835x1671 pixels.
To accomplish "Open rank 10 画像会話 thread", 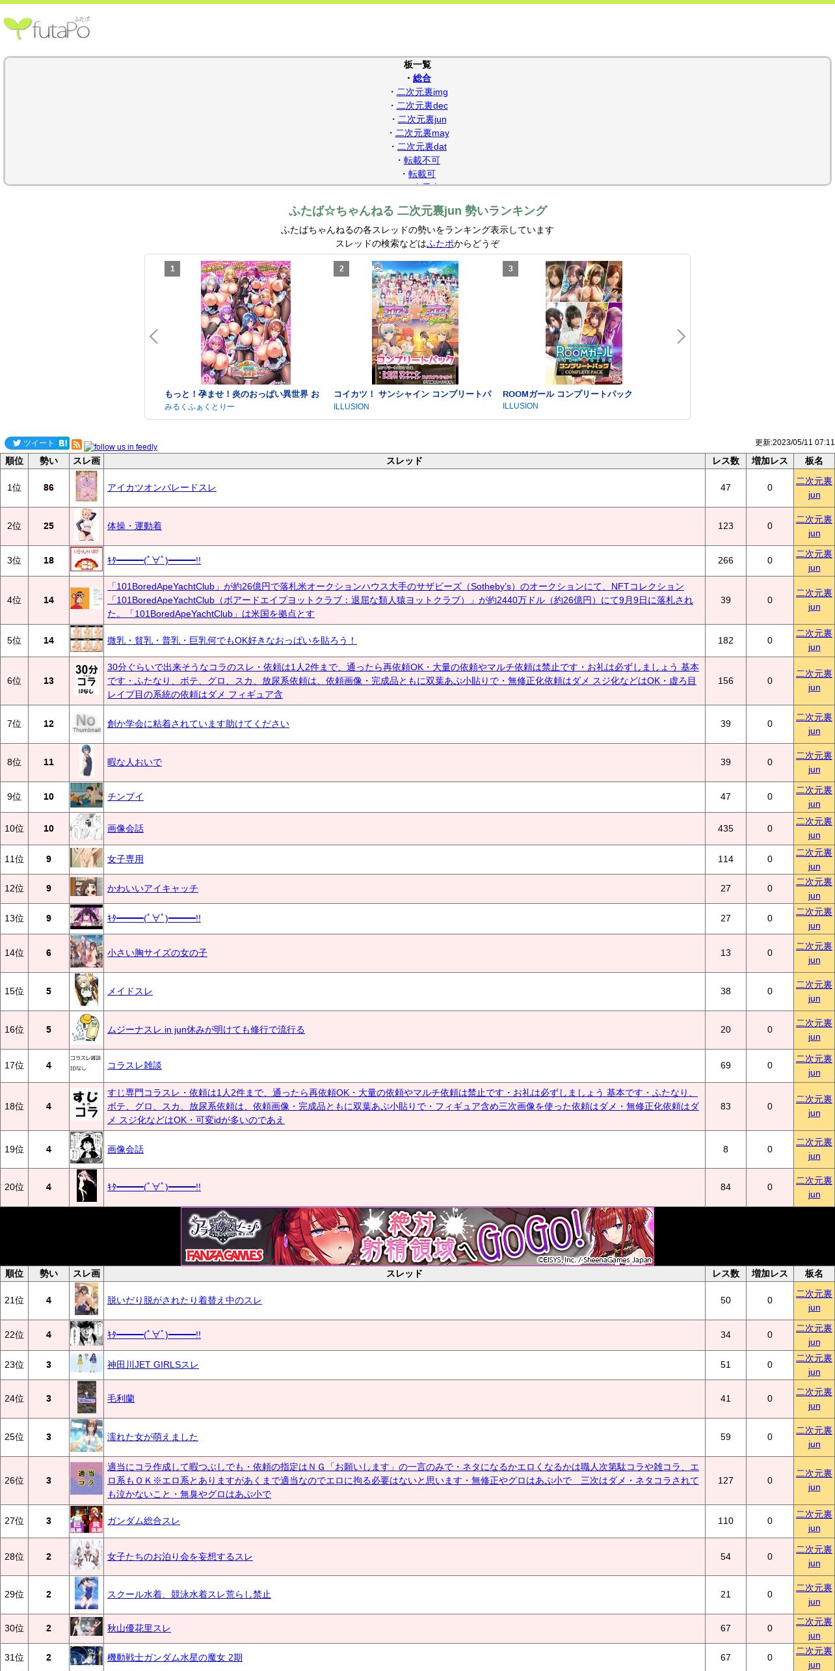I will (125, 829).
